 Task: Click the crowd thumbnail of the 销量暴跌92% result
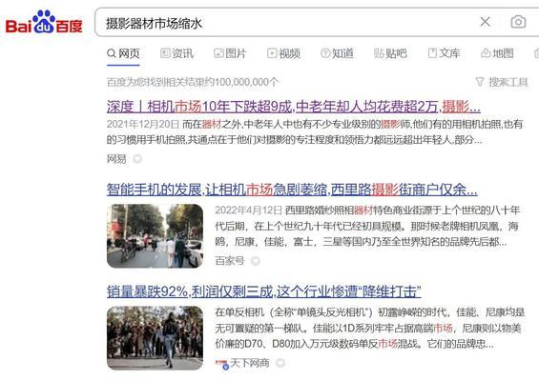tap(155, 338)
